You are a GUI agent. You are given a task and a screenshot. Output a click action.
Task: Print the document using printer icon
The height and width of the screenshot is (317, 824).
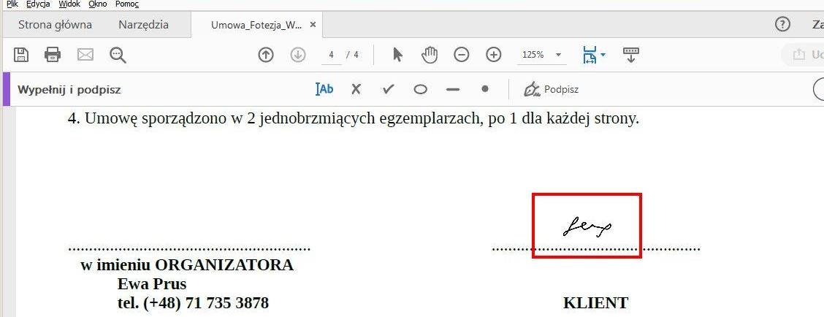click(53, 54)
